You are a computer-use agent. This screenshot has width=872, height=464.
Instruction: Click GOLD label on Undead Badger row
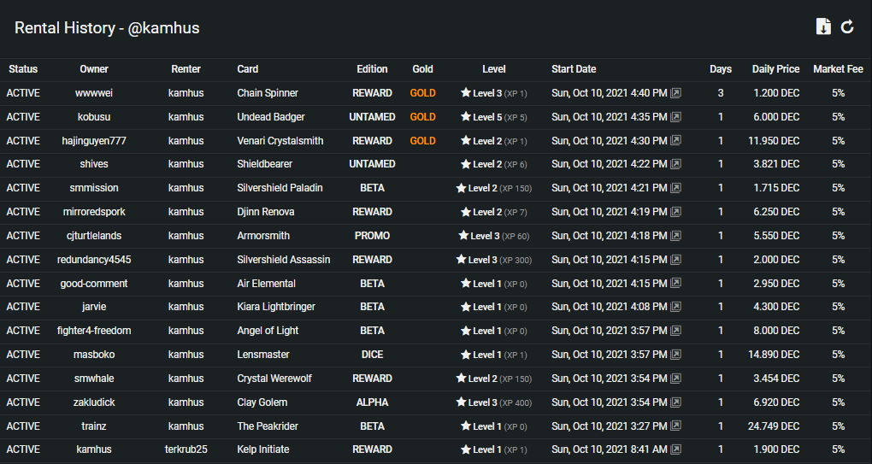[422, 117]
